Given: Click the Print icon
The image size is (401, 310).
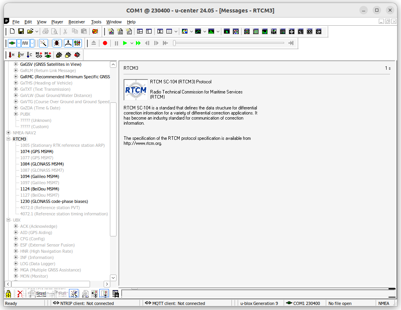Looking at the screenshot, I should [x=46, y=31].
